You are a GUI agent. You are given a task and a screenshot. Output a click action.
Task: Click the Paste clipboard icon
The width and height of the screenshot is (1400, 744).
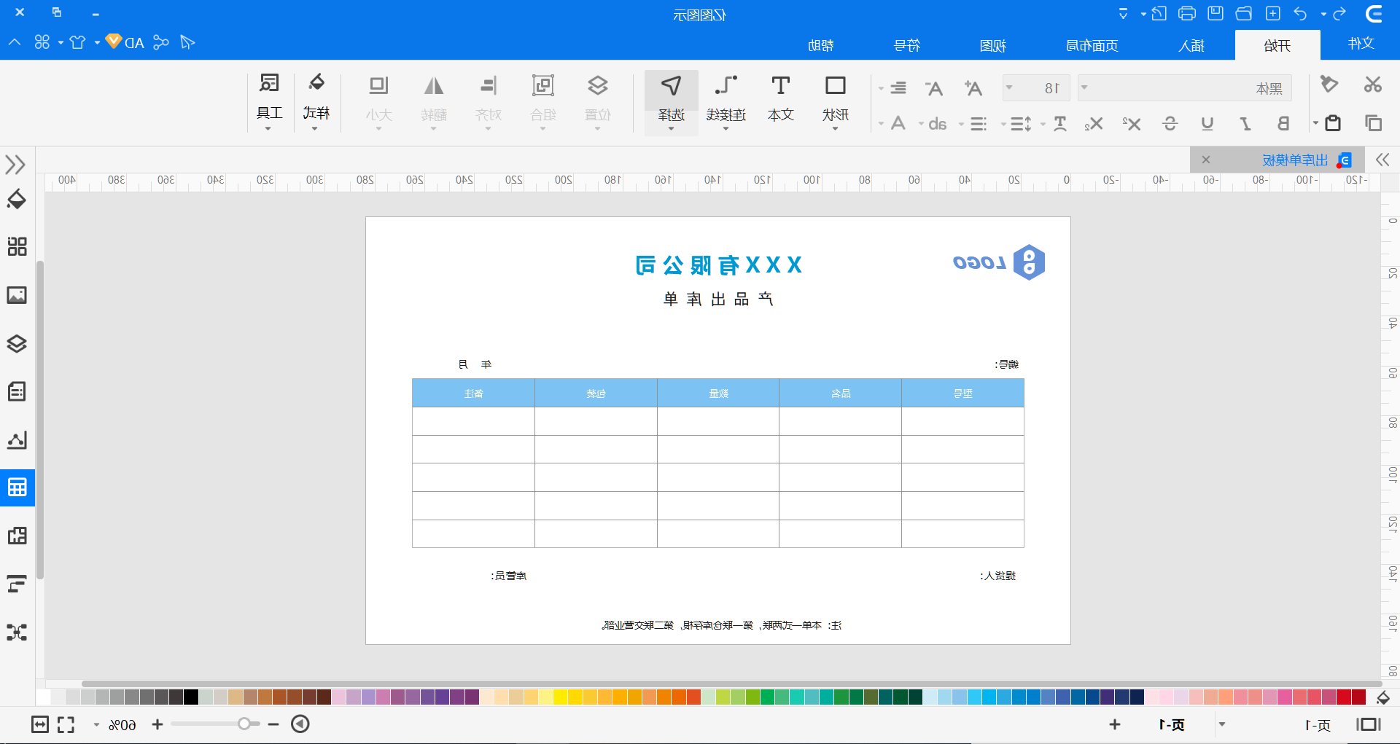click(1333, 123)
